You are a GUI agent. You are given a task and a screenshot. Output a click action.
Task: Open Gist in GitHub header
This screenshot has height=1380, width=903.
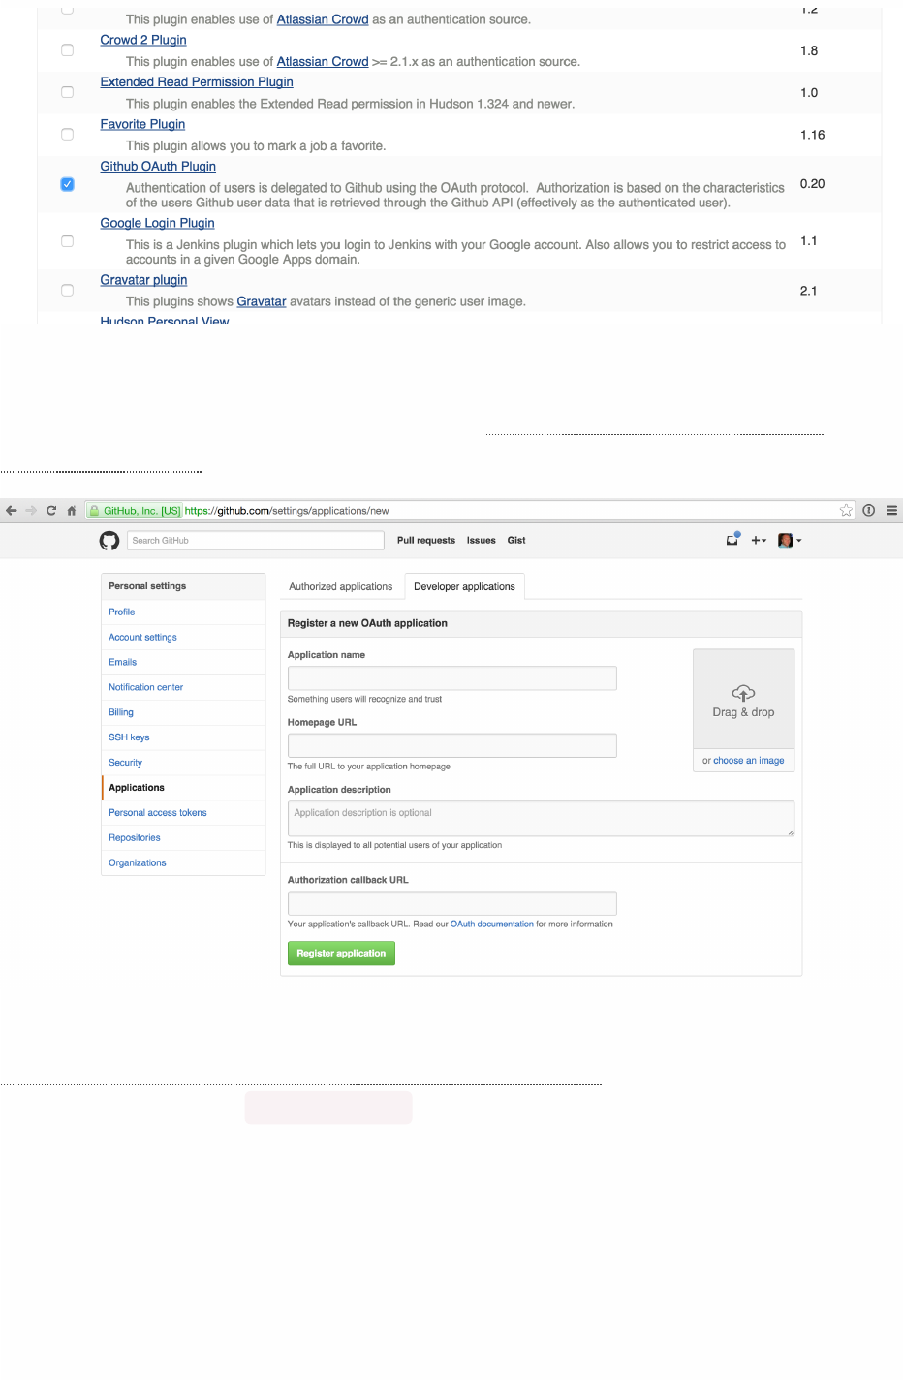point(516,541)
